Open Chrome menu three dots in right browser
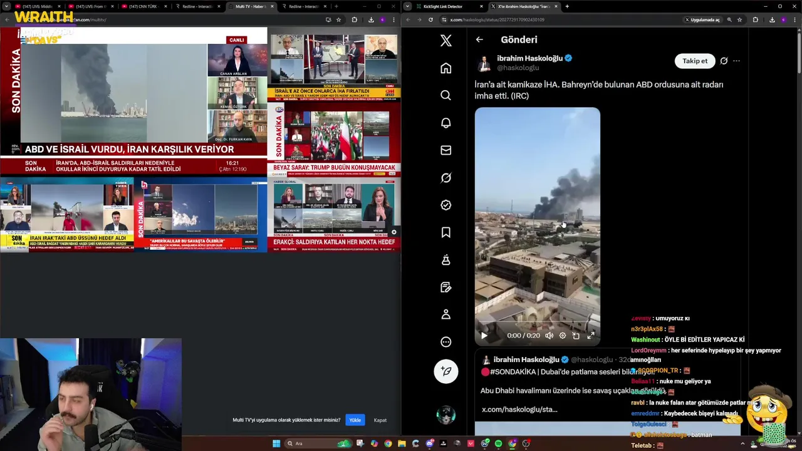The image size is (802, 451). pos(795,19)
